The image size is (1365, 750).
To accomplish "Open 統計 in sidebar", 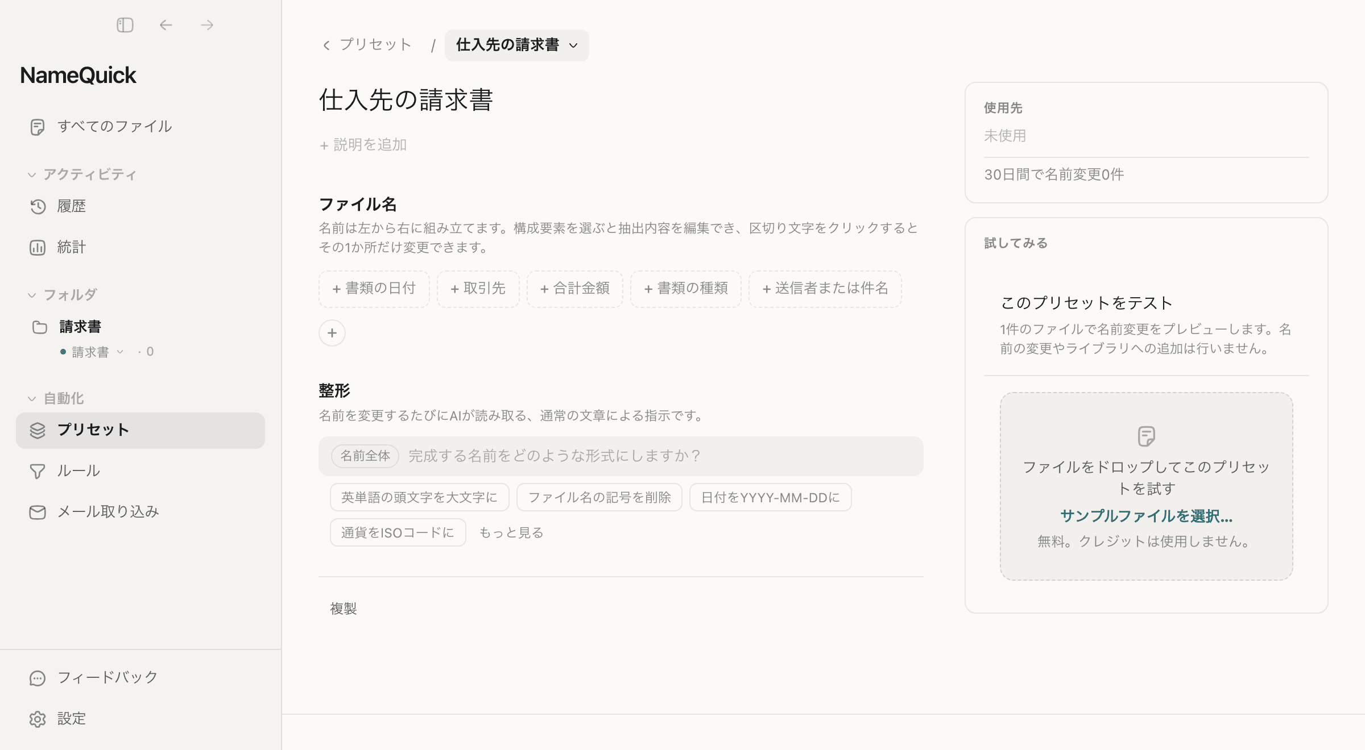I will (140, 247).
